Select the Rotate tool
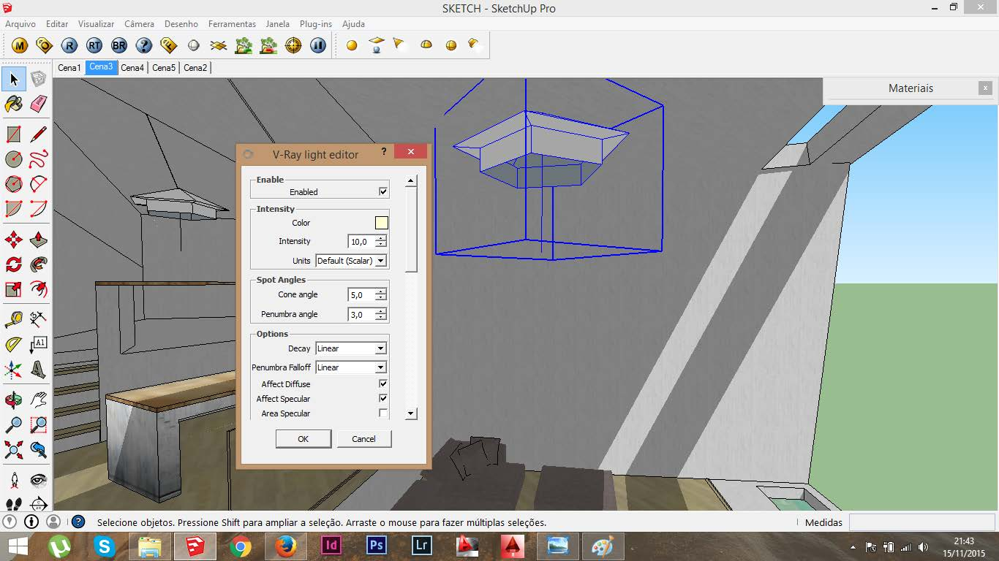999x561 pixels. tap(14, 264)
